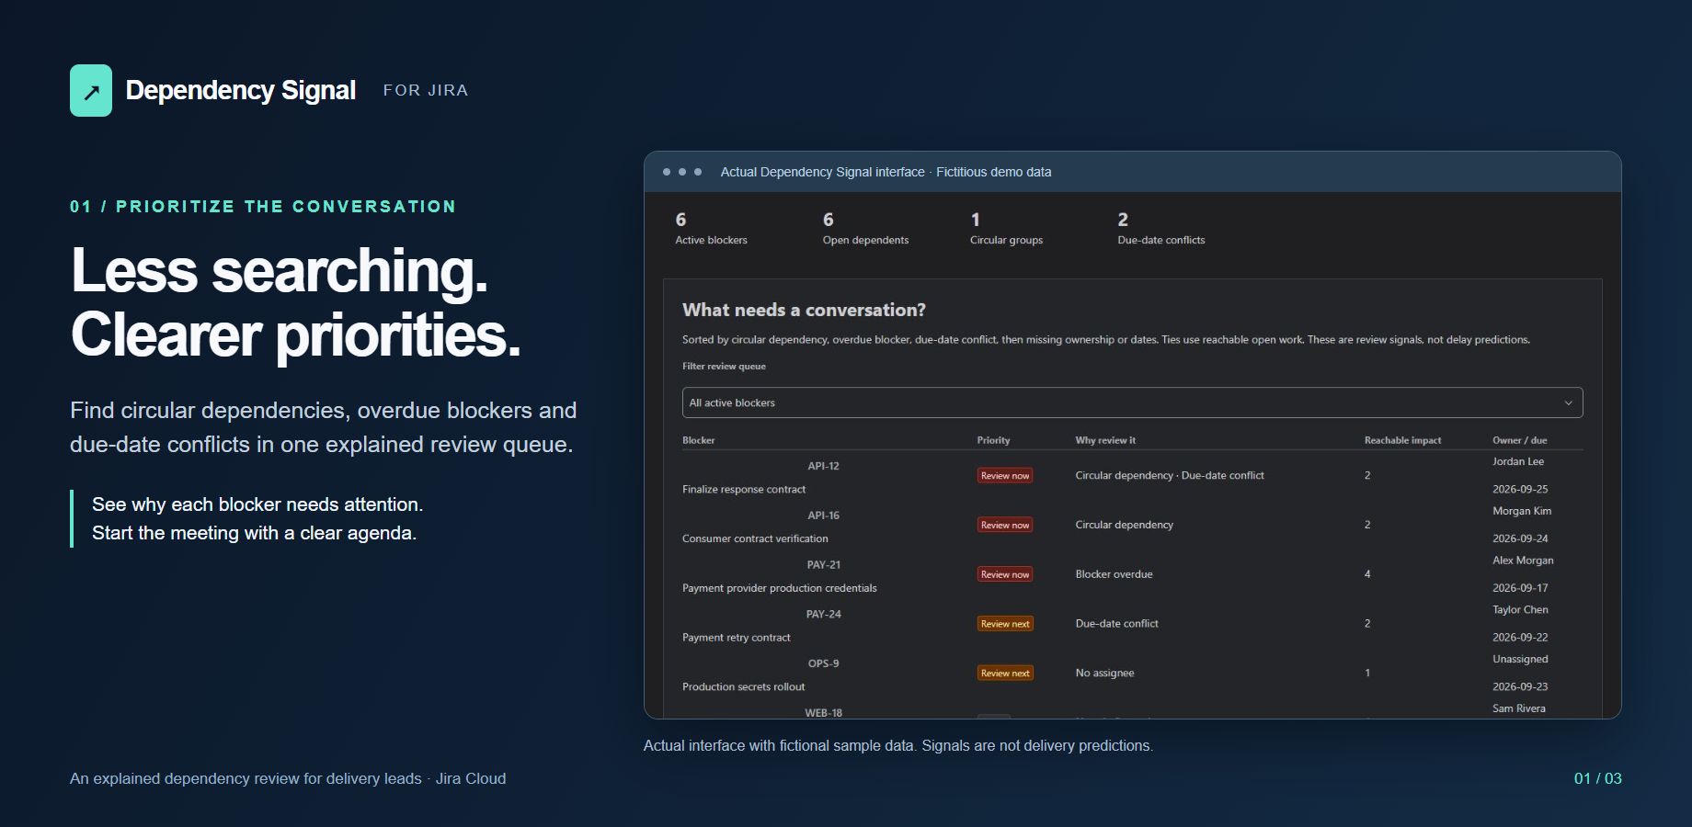Screen dimensions: 1692x827
Task: Click the Active blockers count stat
Action: 711,228
